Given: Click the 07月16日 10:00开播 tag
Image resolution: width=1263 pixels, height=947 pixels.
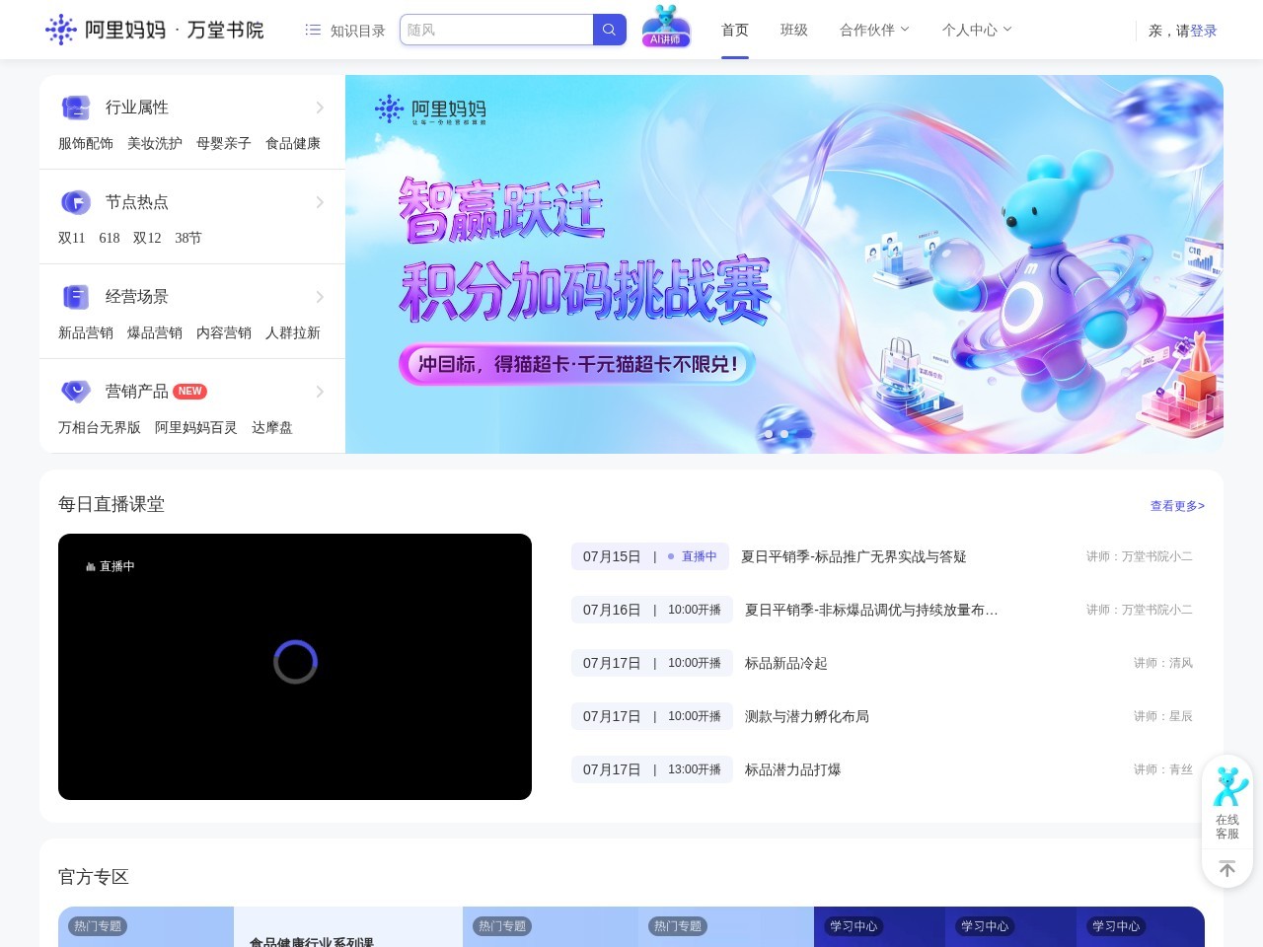Looking at the screenshot, I should click(652, 610).
